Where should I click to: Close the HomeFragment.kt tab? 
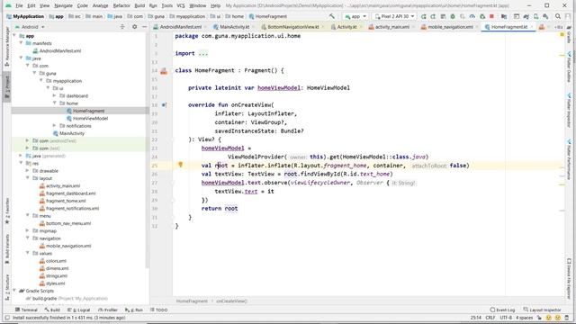point(531,27)
